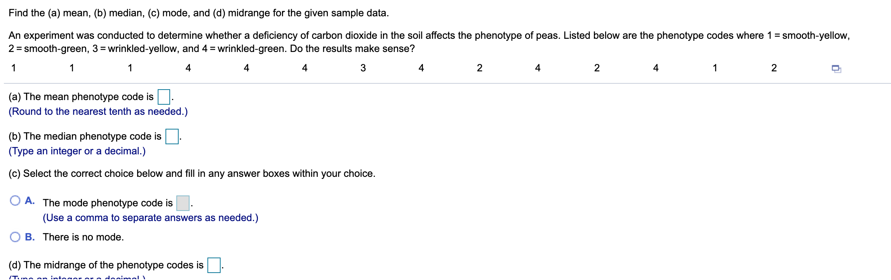Viewport: 891px width, 280px height.
Task: Open the data table popup icon
Action: 836,69
